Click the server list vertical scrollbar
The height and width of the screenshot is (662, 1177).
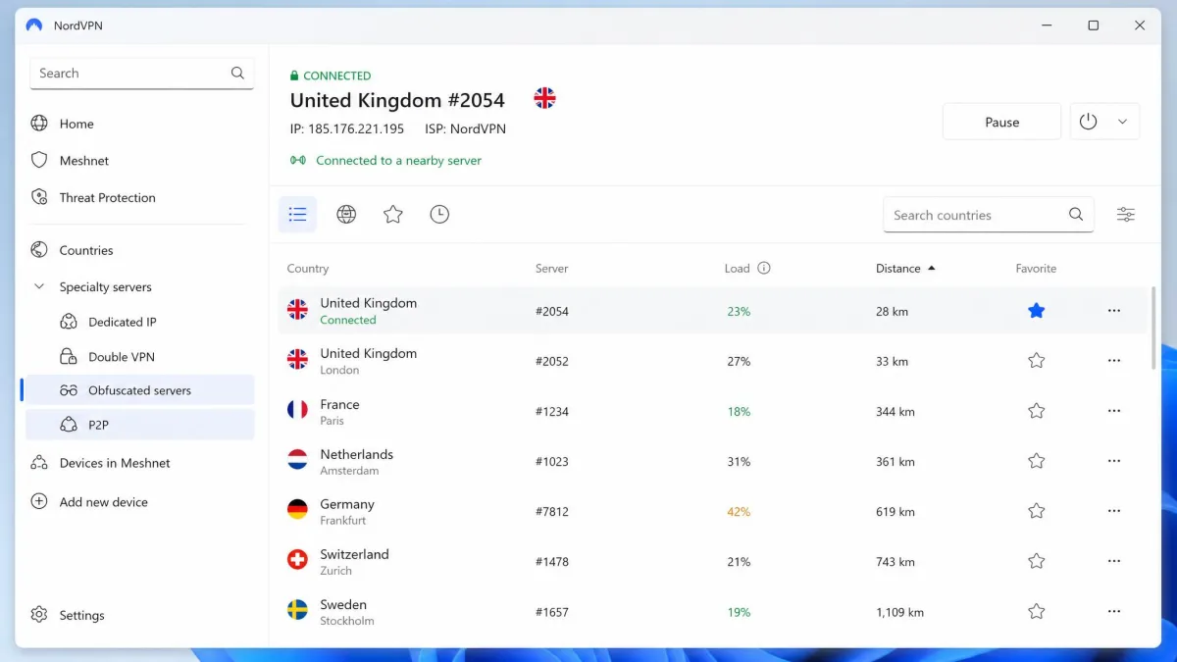pos(1153,330)
